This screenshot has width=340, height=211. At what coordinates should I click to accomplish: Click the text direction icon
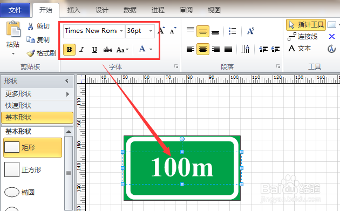pyautogui.click(x=245, y=49)
